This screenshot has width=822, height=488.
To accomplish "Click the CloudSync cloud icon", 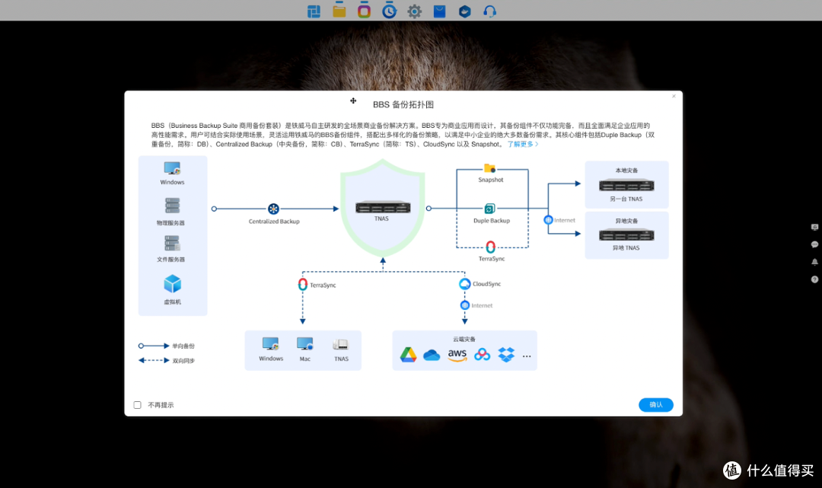I will pyautogui.click(x=464, y=283).
